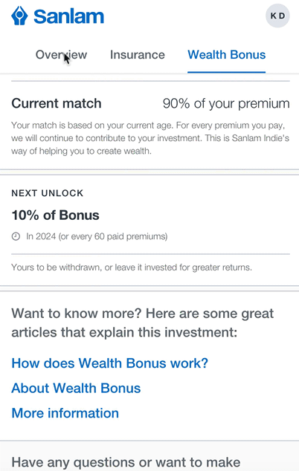The height and width of the screenshot is (471, 299).
Task: Click the Yours to be withdrawn note
Action: pyautogui.click(x=132, y=267)
